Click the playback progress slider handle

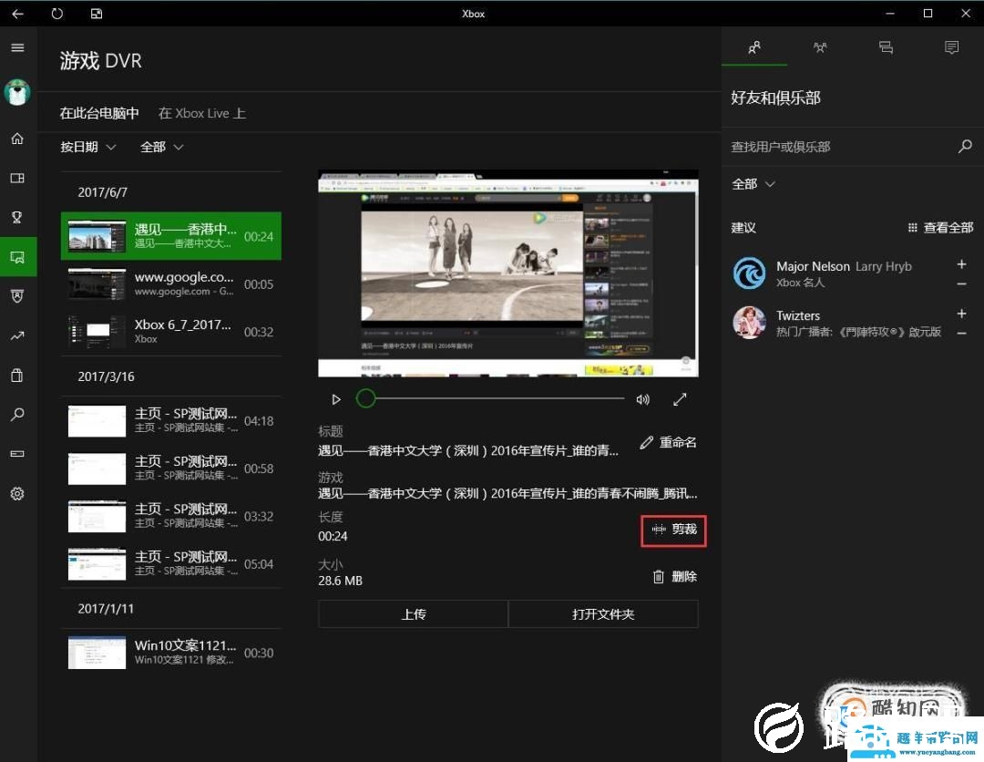coord(366,398)
